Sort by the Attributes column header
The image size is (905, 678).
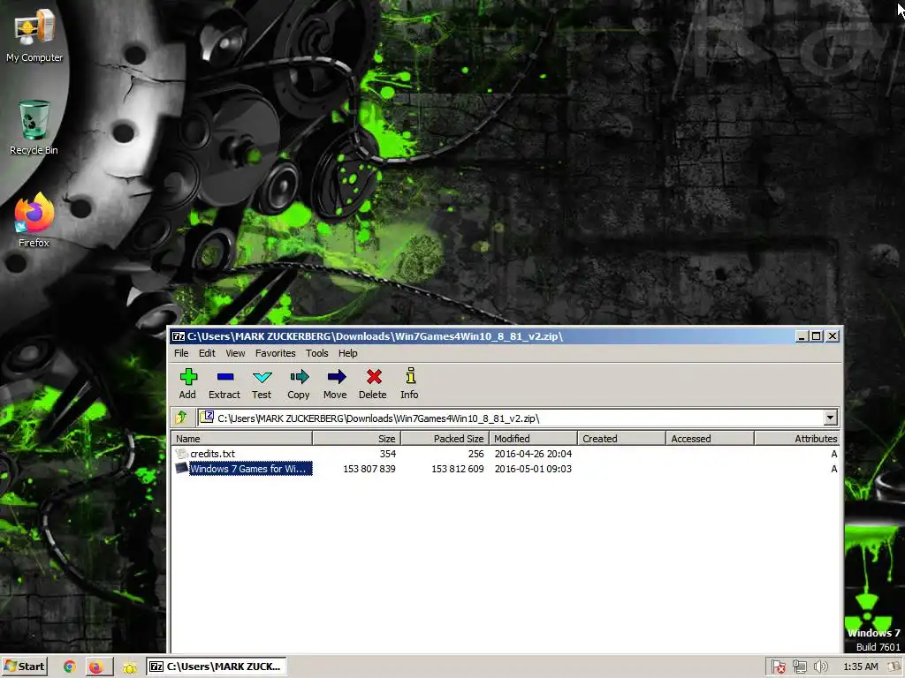coord(796,438)
